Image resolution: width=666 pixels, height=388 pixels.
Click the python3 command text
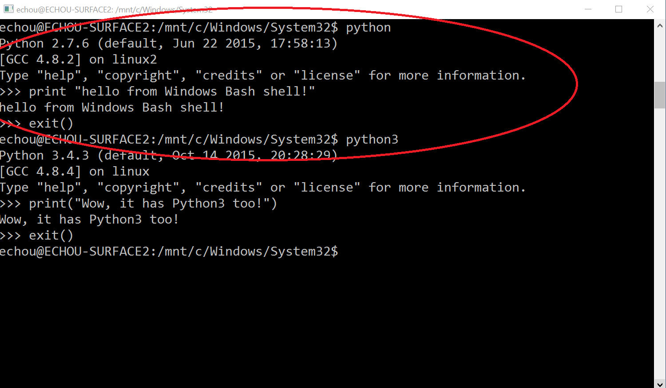[372, 139]
